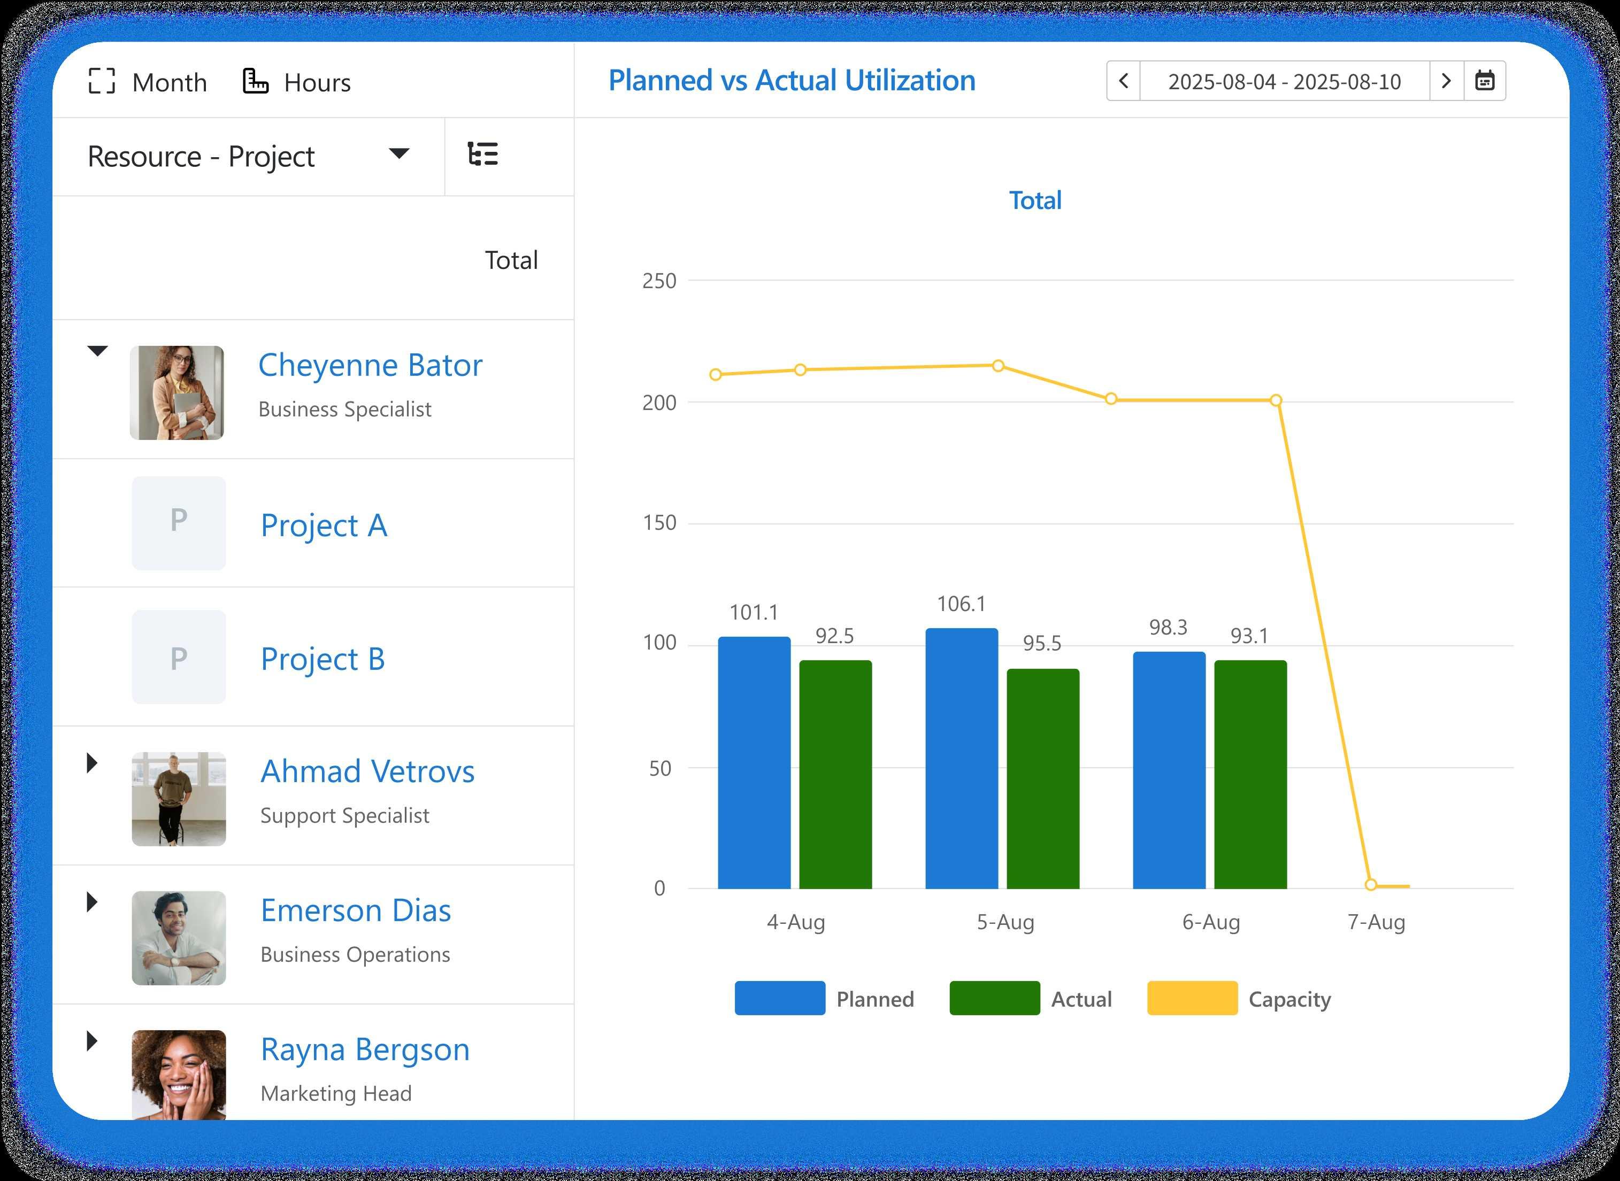Image resolution: width=1620 pixels, height=1181 pixels.
Task: Click the Month fullscreen bracket icon
Action: (102, 81)
